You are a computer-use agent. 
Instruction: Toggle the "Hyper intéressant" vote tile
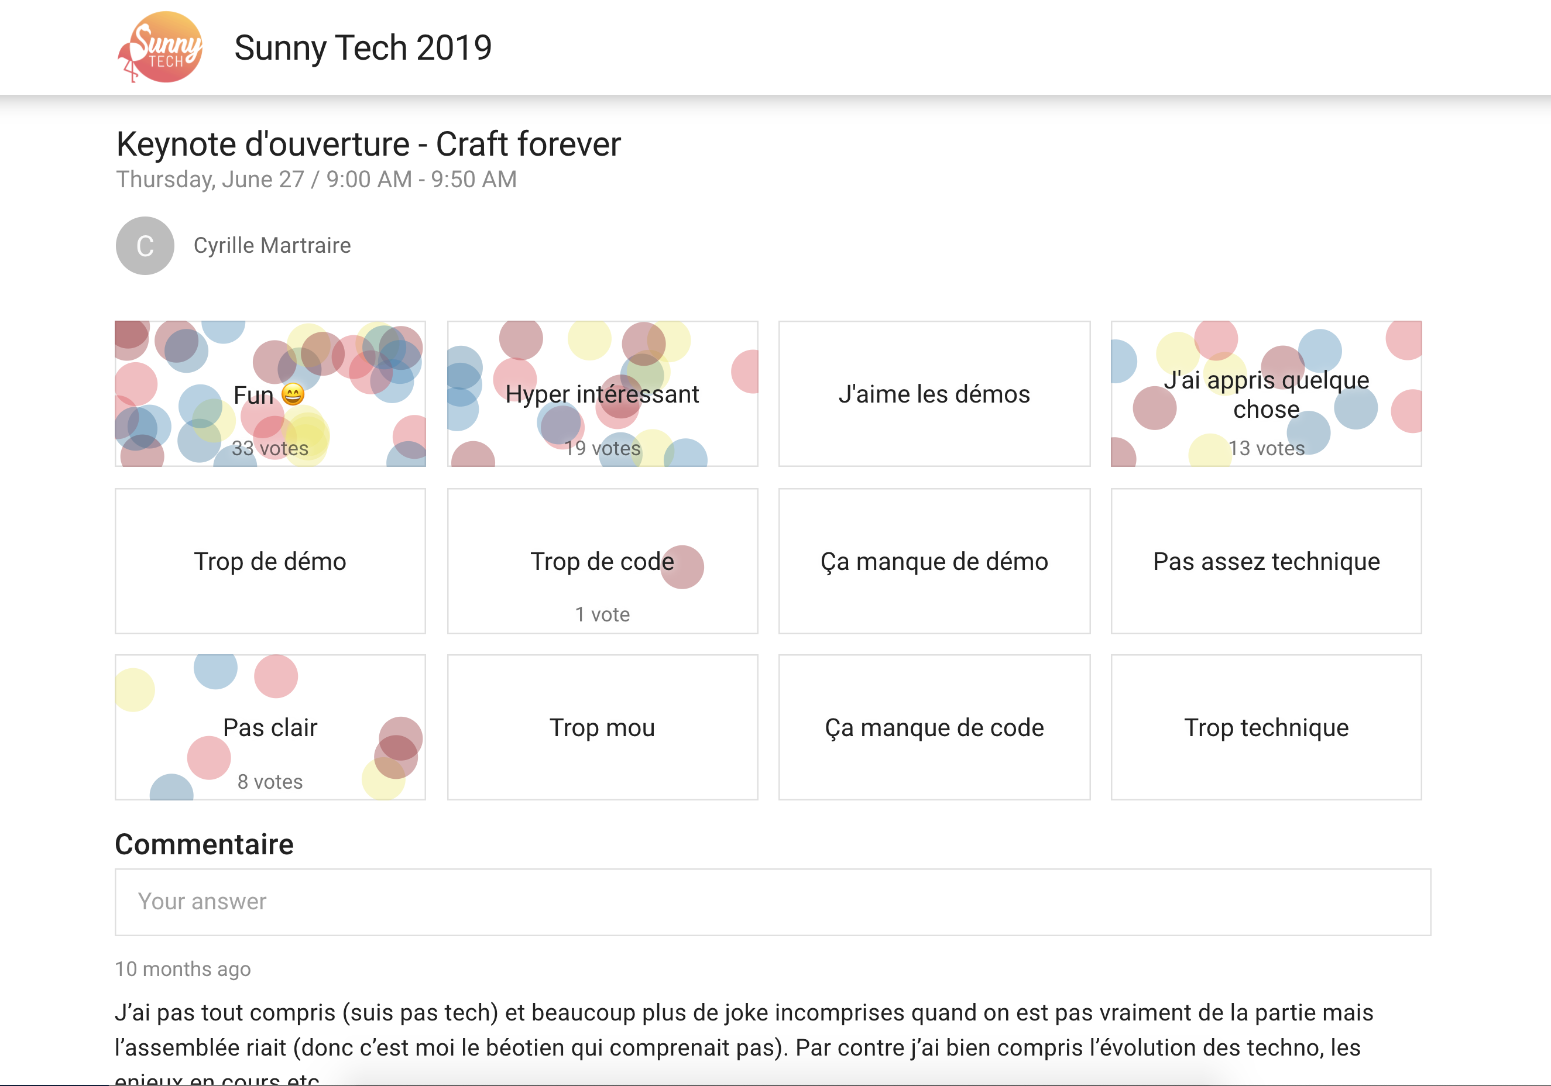point(602,394)
